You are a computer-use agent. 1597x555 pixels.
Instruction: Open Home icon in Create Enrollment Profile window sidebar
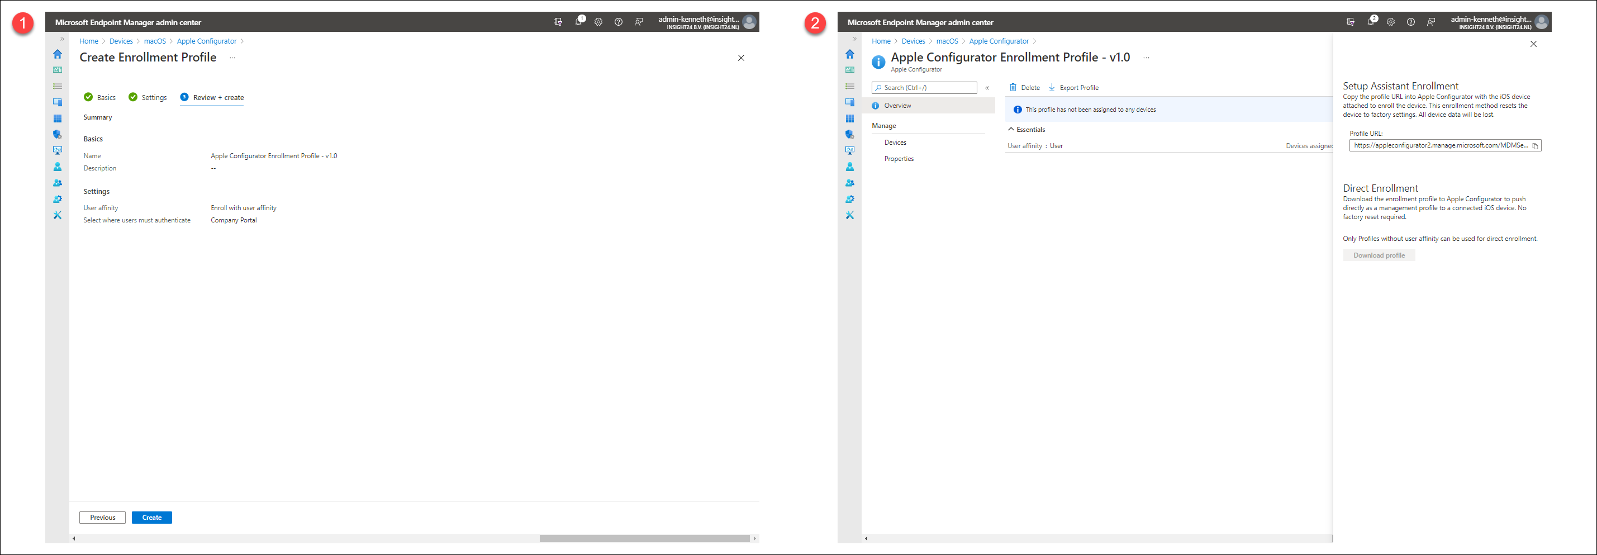coord(58,54)
